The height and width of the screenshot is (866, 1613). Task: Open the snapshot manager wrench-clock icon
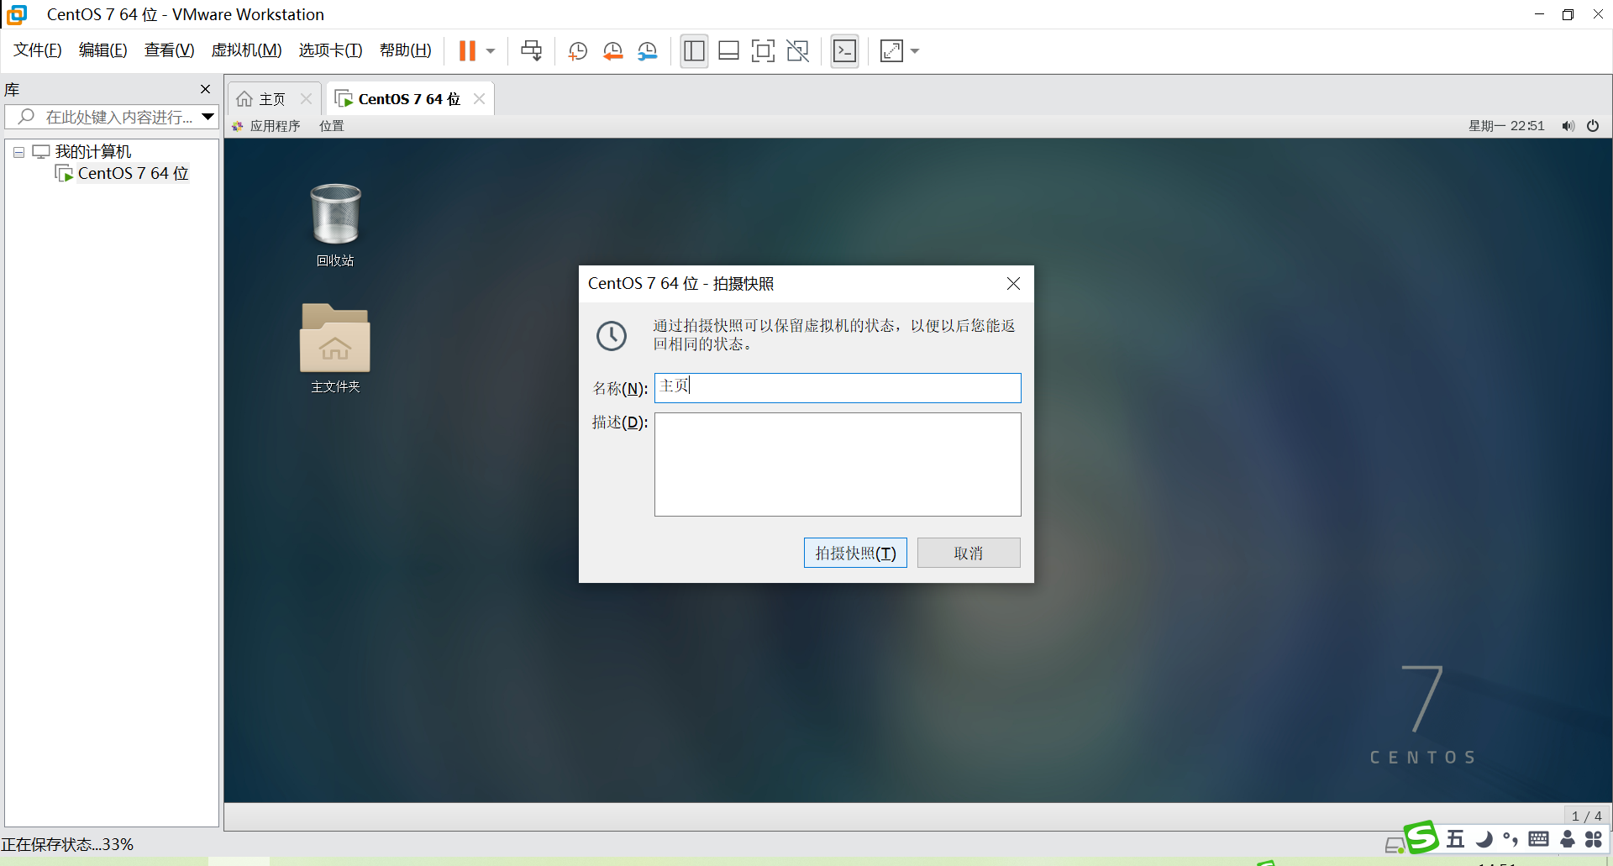point(647,51)
